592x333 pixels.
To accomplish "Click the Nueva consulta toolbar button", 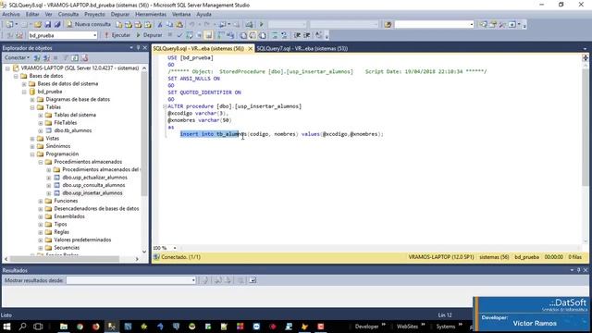I will tap(89, 24).
